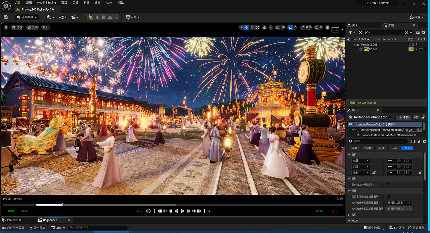Open the Actor menu

(109, 3)
